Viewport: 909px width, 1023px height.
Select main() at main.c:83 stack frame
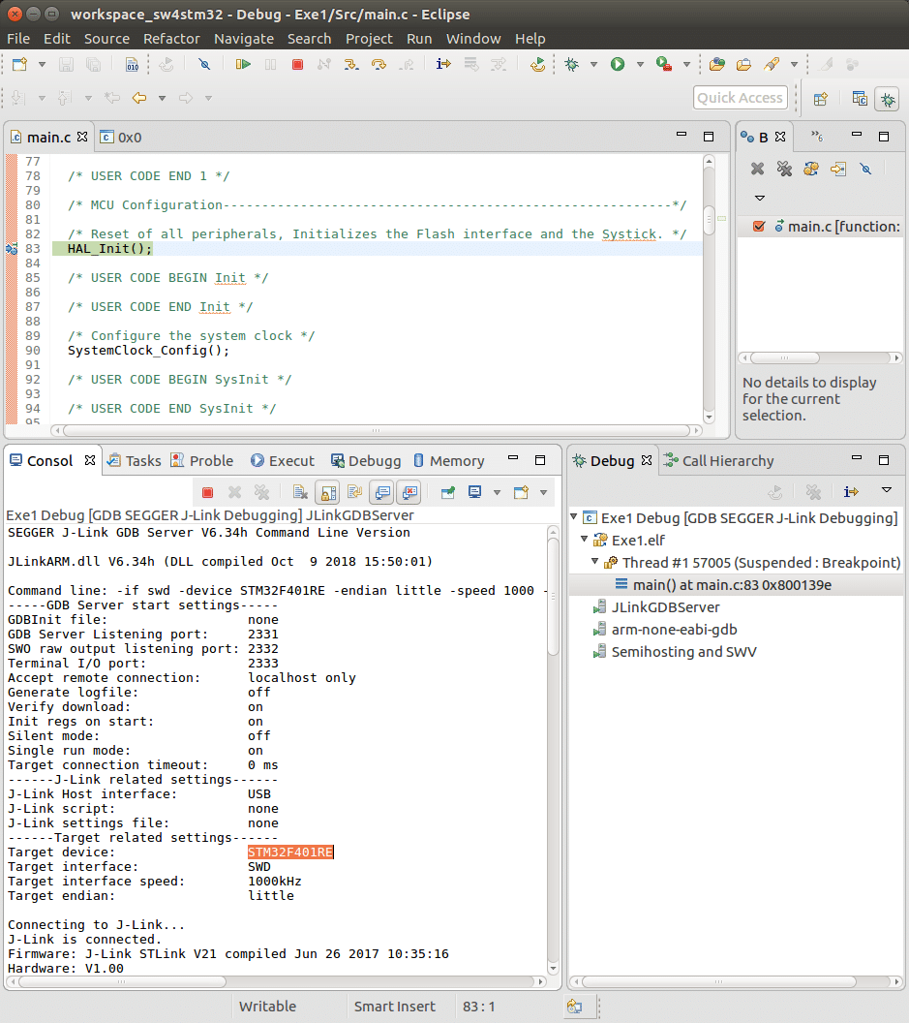731,584
